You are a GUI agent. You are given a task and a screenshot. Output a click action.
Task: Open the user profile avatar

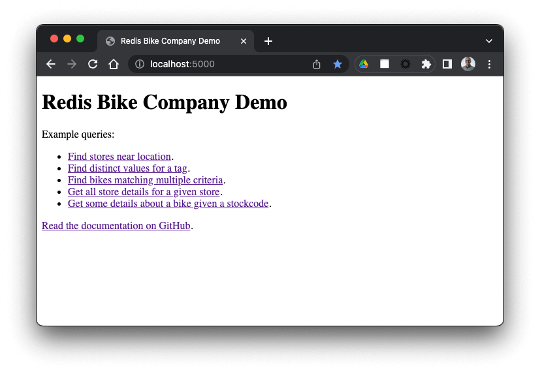click(468, 64)
